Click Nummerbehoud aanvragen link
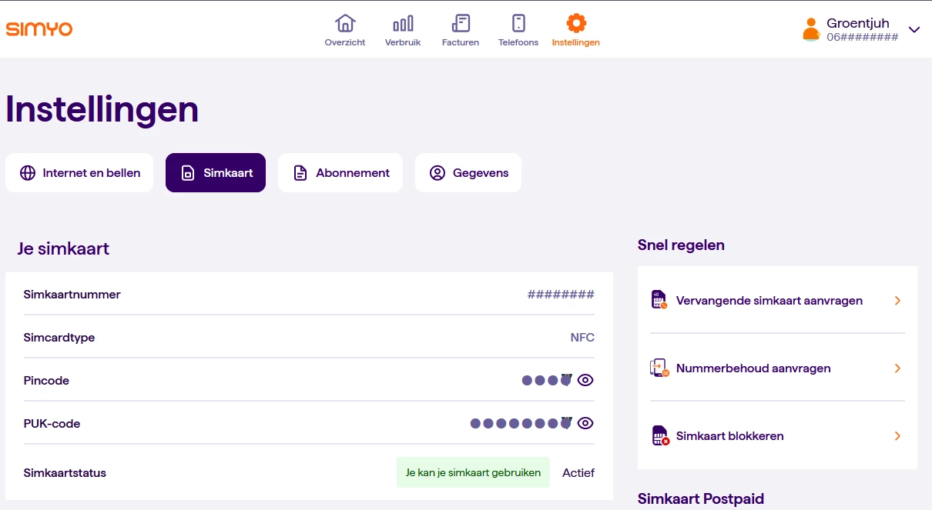Image resolution: width=932 pixels, height=510 pixels. 753,368
